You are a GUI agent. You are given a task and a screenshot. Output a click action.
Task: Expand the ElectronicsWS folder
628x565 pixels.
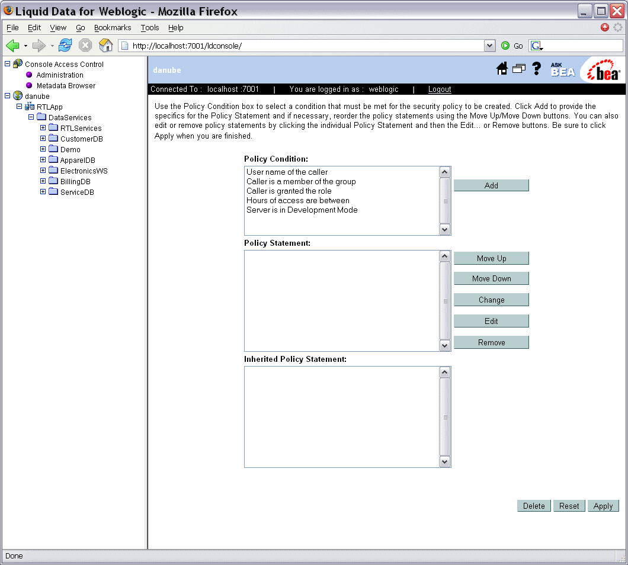coord(43,170)
